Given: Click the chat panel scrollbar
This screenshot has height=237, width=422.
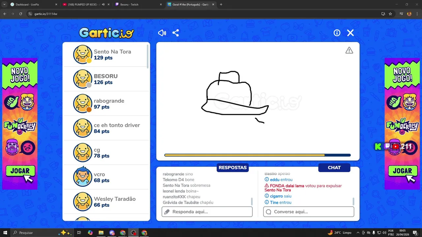Looking at the screenshot, I should 354,201.
